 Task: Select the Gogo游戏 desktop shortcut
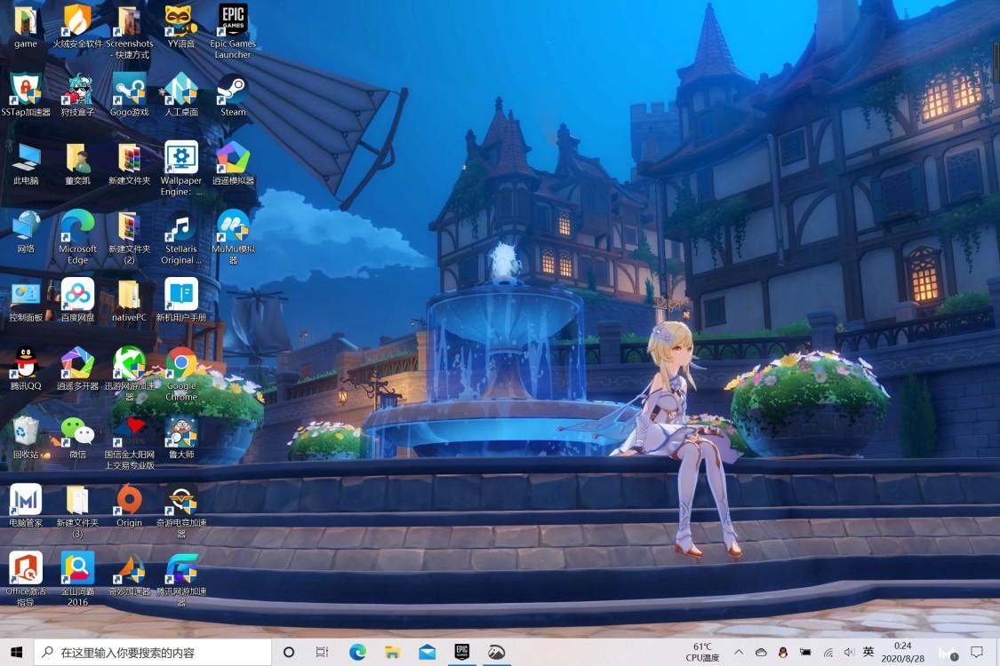(130, 95)
